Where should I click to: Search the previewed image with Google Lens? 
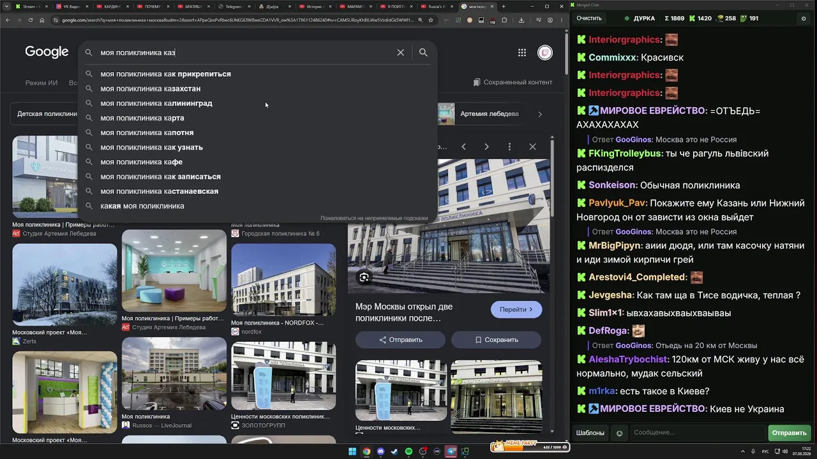(x=364, y=277)
